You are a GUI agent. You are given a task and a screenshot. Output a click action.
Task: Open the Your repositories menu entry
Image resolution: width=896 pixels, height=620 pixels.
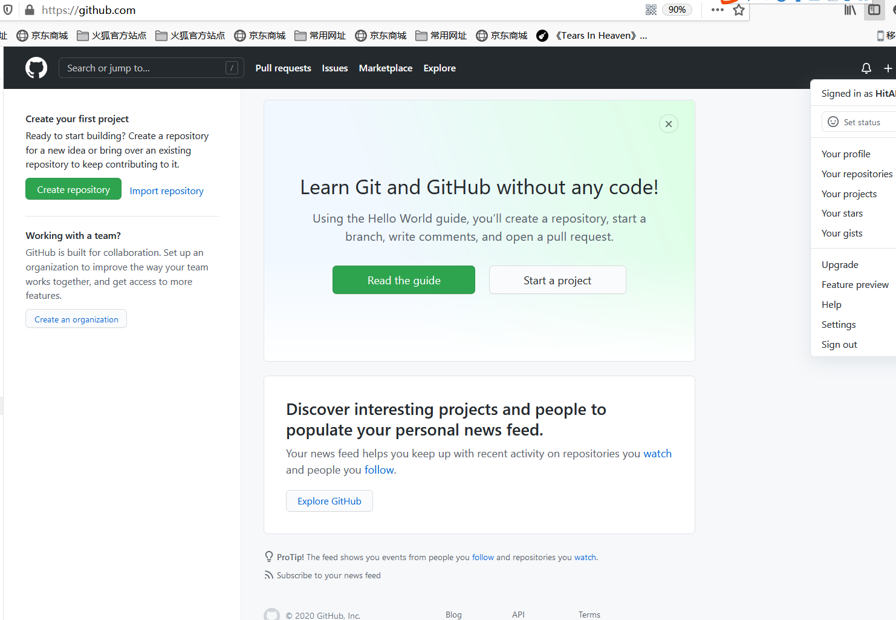[857, 174]
